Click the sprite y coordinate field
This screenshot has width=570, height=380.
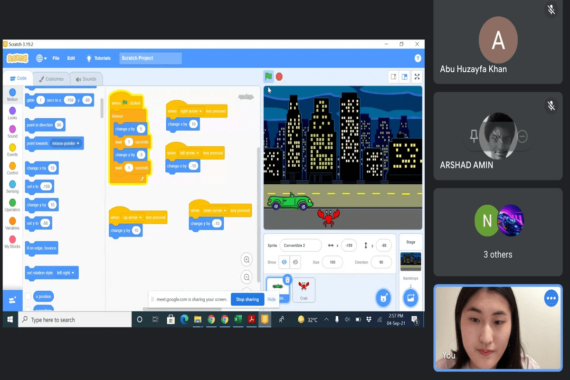click(x=384, y=246)
